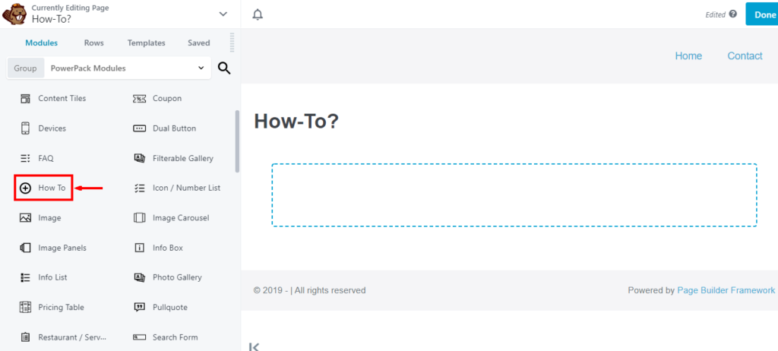Add the Content Tiles module

[52, 98]
